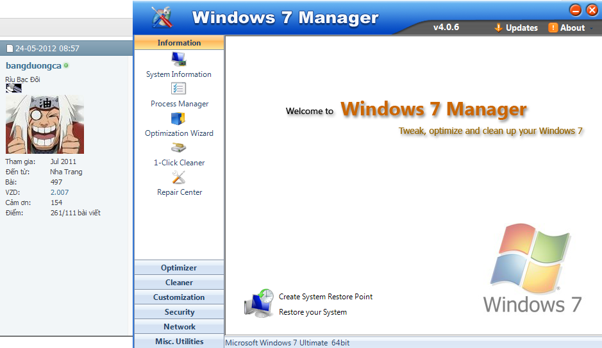602x348 pixels.
Task: Expand the Customization section
Action: pyautogui.click(x=179, y=297)
